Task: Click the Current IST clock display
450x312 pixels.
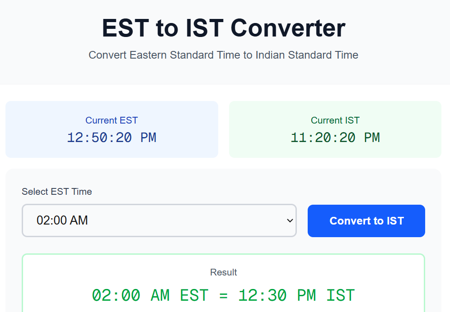Action: (335, 138)
